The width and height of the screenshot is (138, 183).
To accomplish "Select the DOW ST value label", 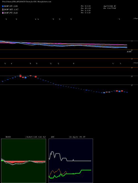I will click(x=11, y=6).
